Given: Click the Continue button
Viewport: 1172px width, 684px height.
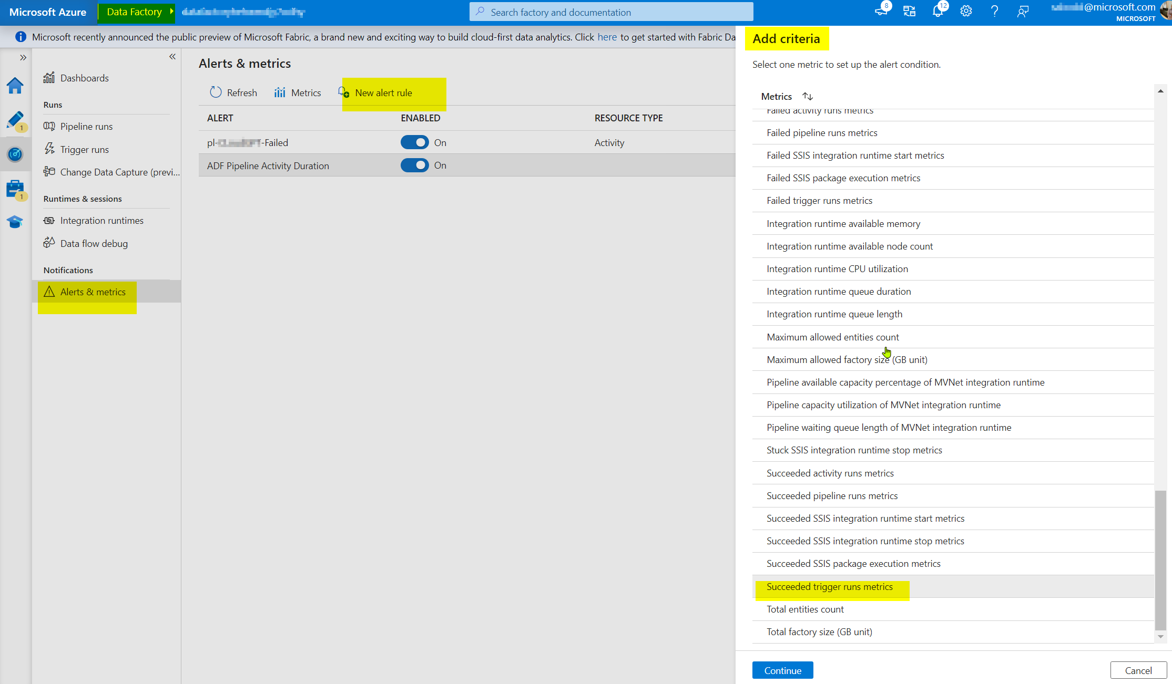Looking at the screenshot, I should (x=782, y=670).
